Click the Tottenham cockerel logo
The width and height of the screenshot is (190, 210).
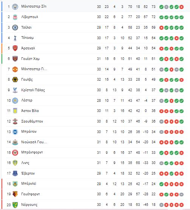15,38
